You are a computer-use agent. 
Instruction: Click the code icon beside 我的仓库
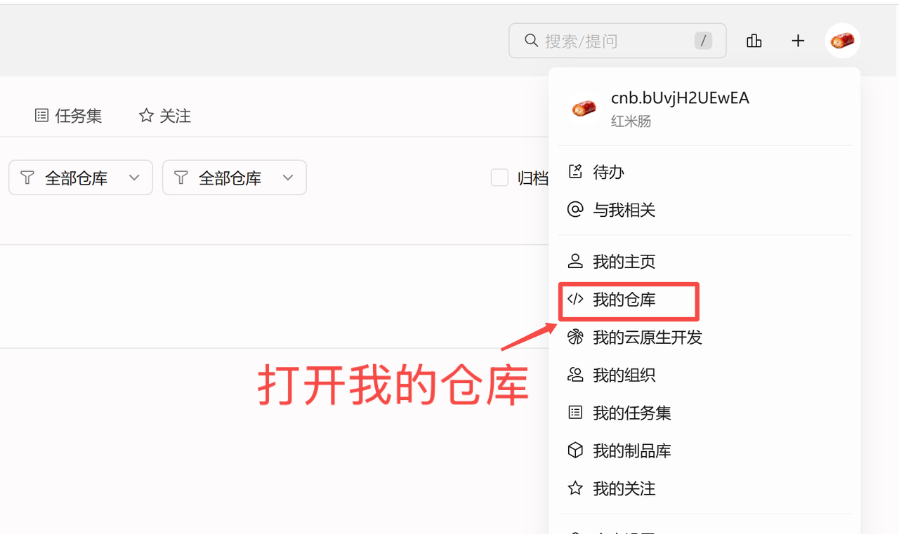[x=575, y=299]
